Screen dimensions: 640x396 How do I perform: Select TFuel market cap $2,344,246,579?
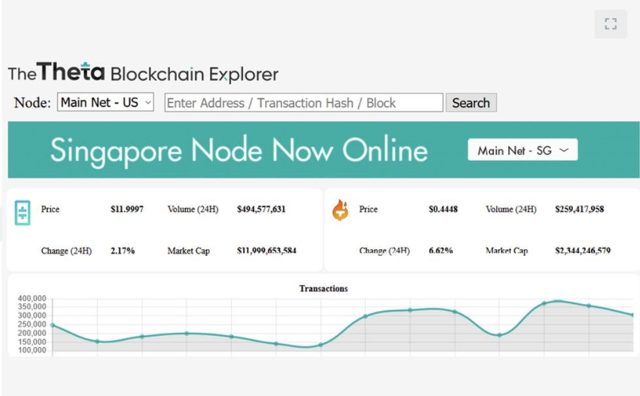tap(583, 251)
